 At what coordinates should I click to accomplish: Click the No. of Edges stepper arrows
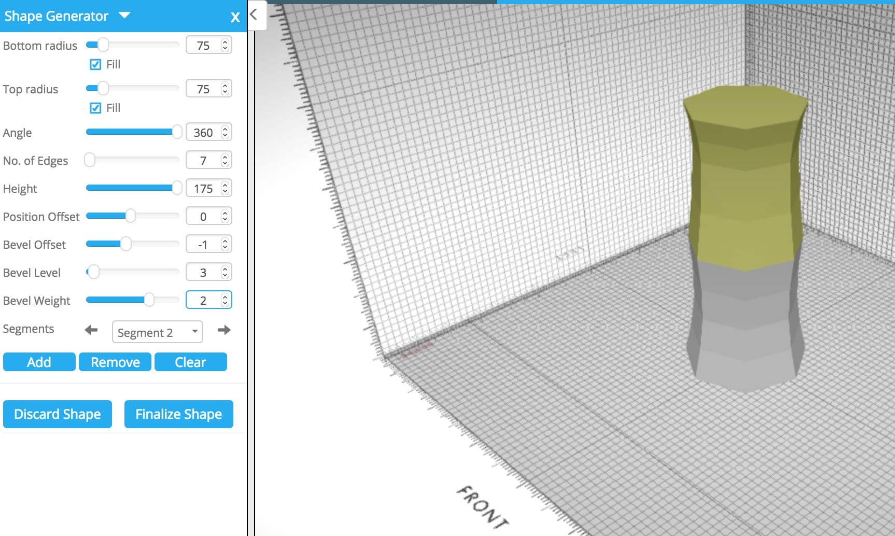click(225, 161)
